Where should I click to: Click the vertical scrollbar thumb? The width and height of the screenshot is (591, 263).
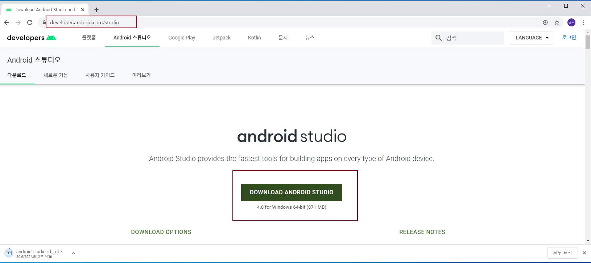(588, 42)
